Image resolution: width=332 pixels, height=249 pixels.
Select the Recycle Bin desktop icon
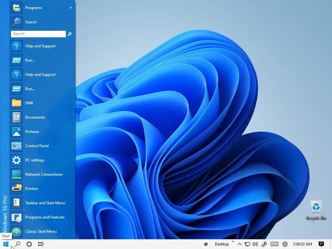point(316,210)
